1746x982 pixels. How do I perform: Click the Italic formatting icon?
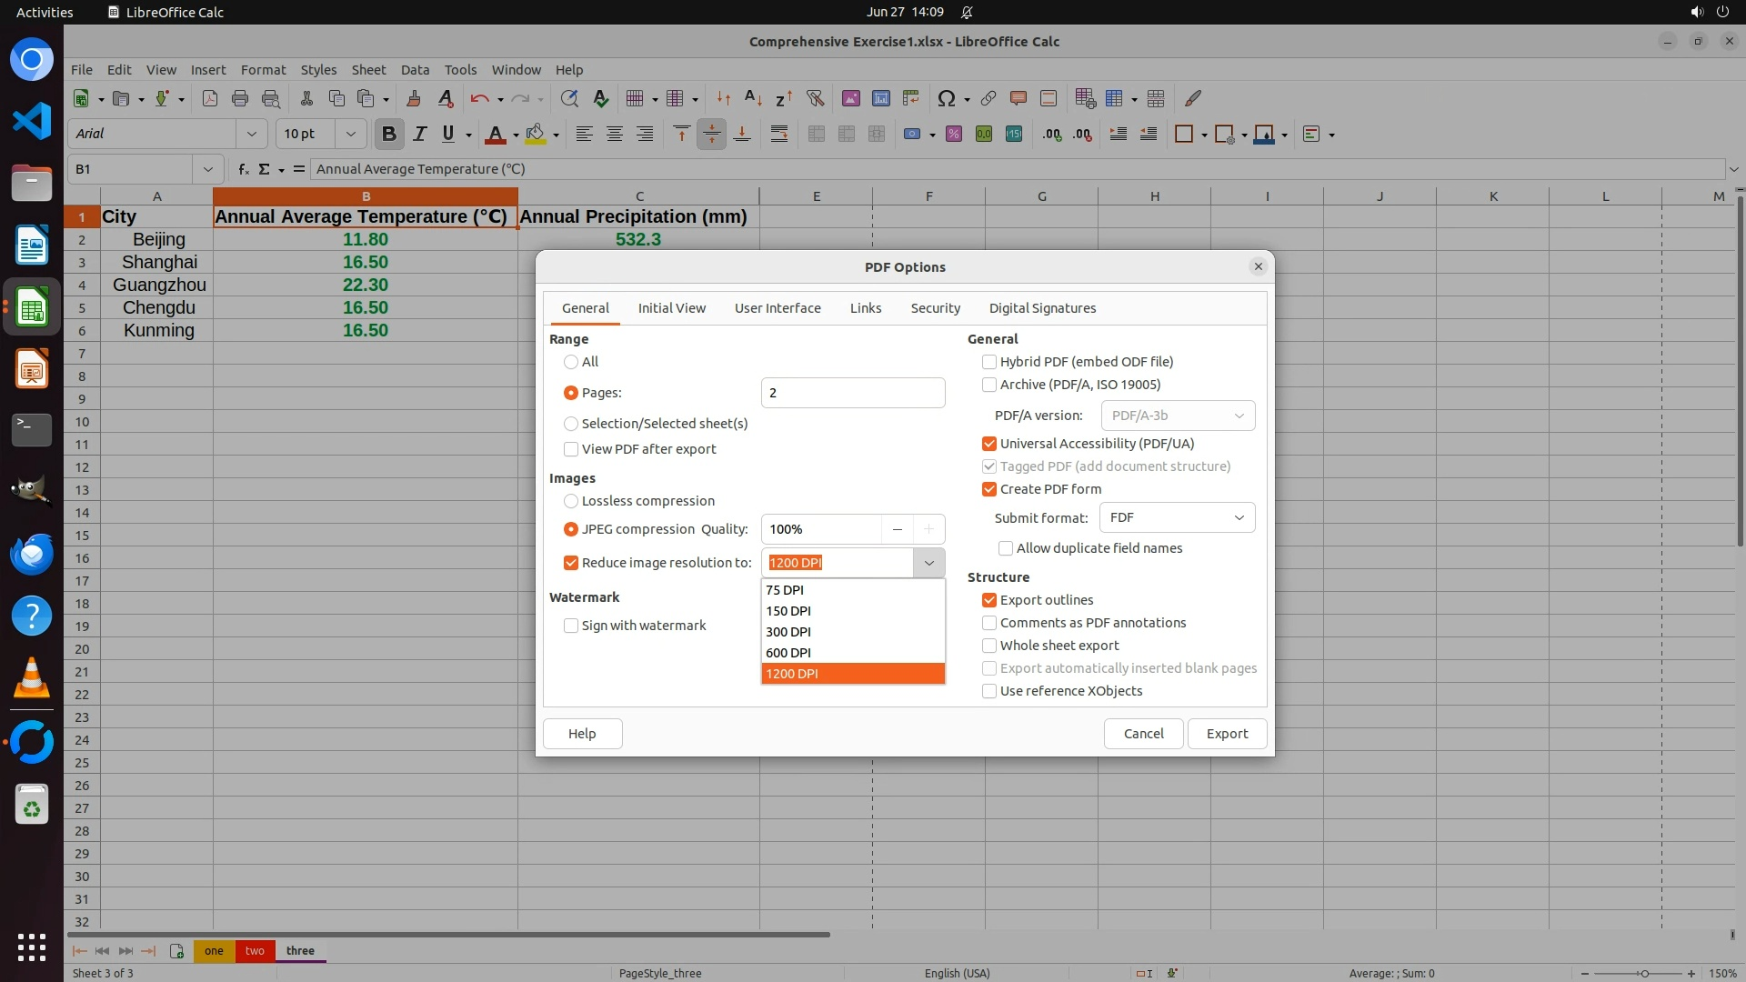click(x=419, y=135)
